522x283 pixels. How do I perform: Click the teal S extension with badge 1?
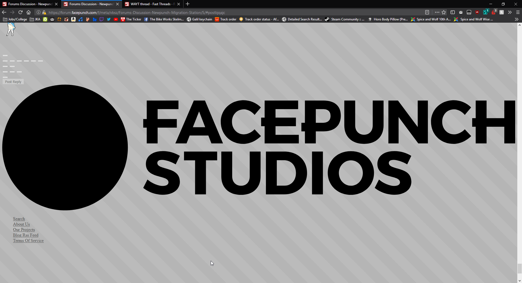(x=486, y=12)
